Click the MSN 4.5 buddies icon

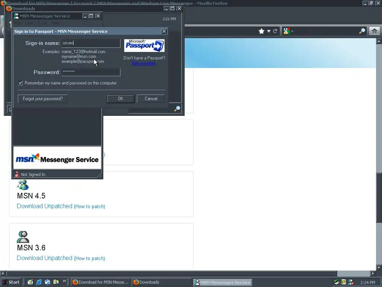point(23,185)
